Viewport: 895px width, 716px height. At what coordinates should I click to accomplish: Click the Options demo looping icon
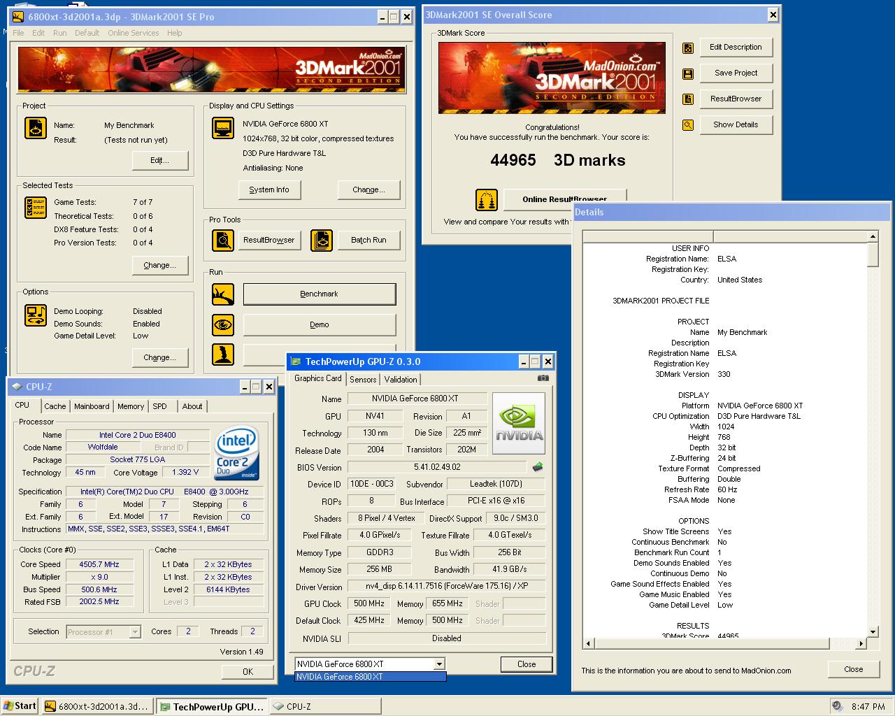click(x=36, y=315)
